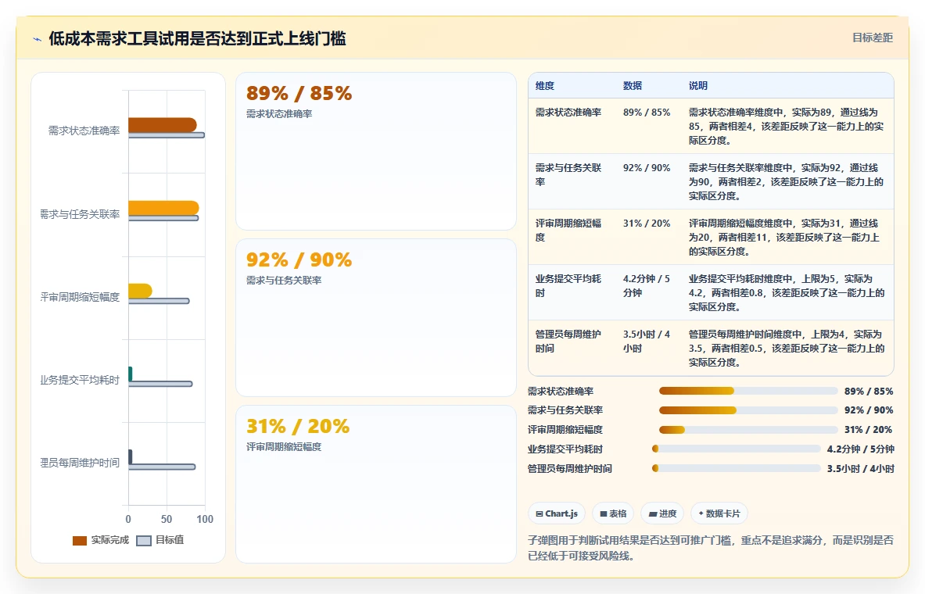The height and width of the screenshot is (594, 925).
Task: Open the 89% / 85% data card
Action: (376, 151)
